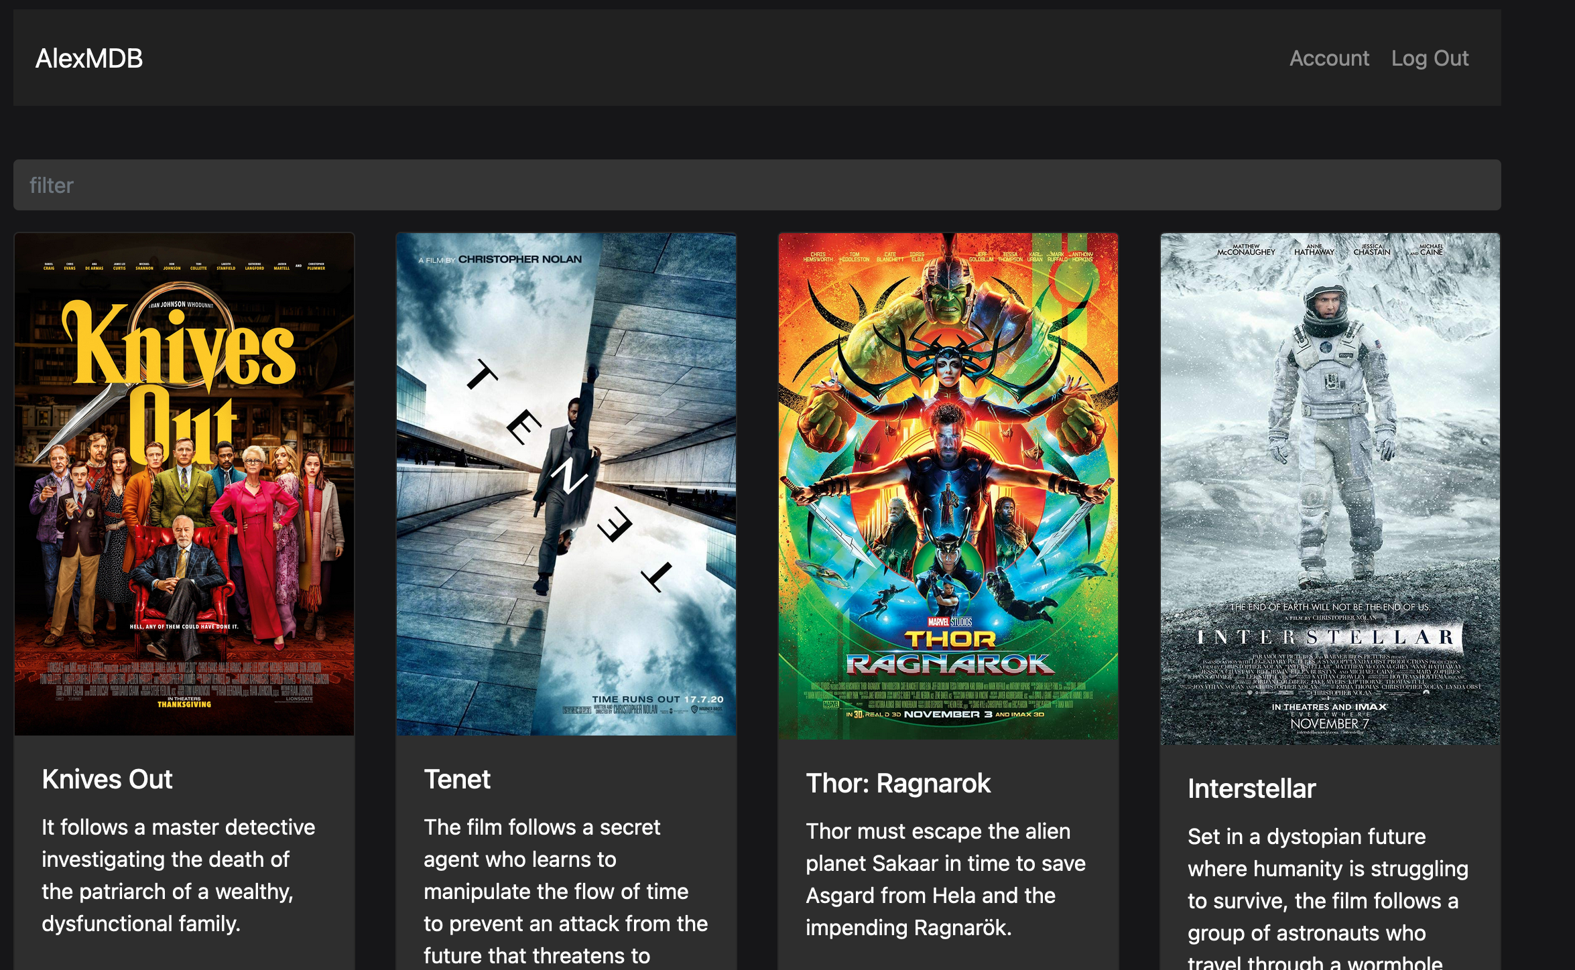This screenshot has width=1575, height=970.
Task: Select the Interstellar movie title
Action: tap(1251, 788)
